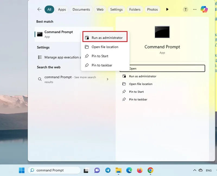Switch to the Apps filter tab
The image size is (217, 176).
click(62, 9)
